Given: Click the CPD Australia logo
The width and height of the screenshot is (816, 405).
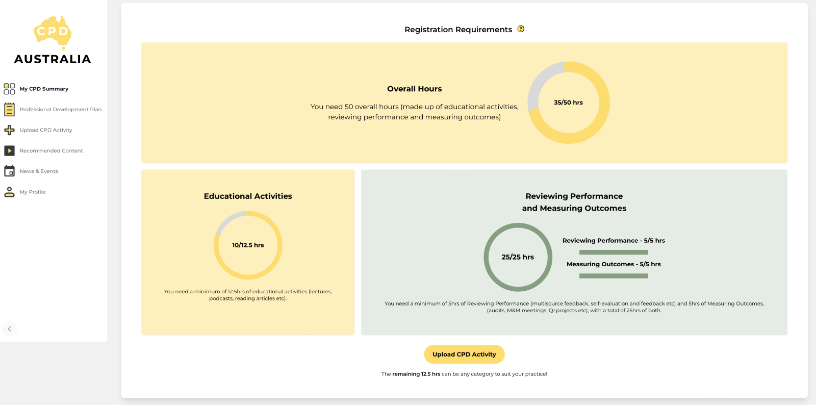Looking at the screenshot, I should (x=53, y=40).
